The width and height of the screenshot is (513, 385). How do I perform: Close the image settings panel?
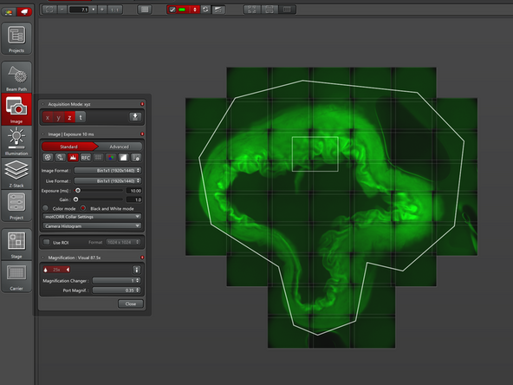[x=131, y=303]
